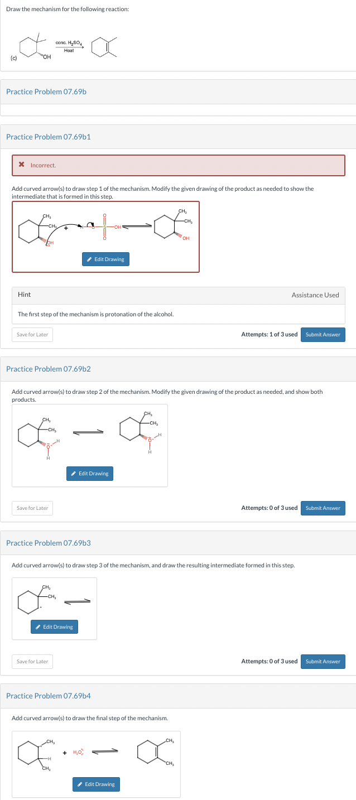This screenshot has height=800, width=356.
Task: Click the pencil icon on step 1 Edit Drawing
Action: click(89, 259)
